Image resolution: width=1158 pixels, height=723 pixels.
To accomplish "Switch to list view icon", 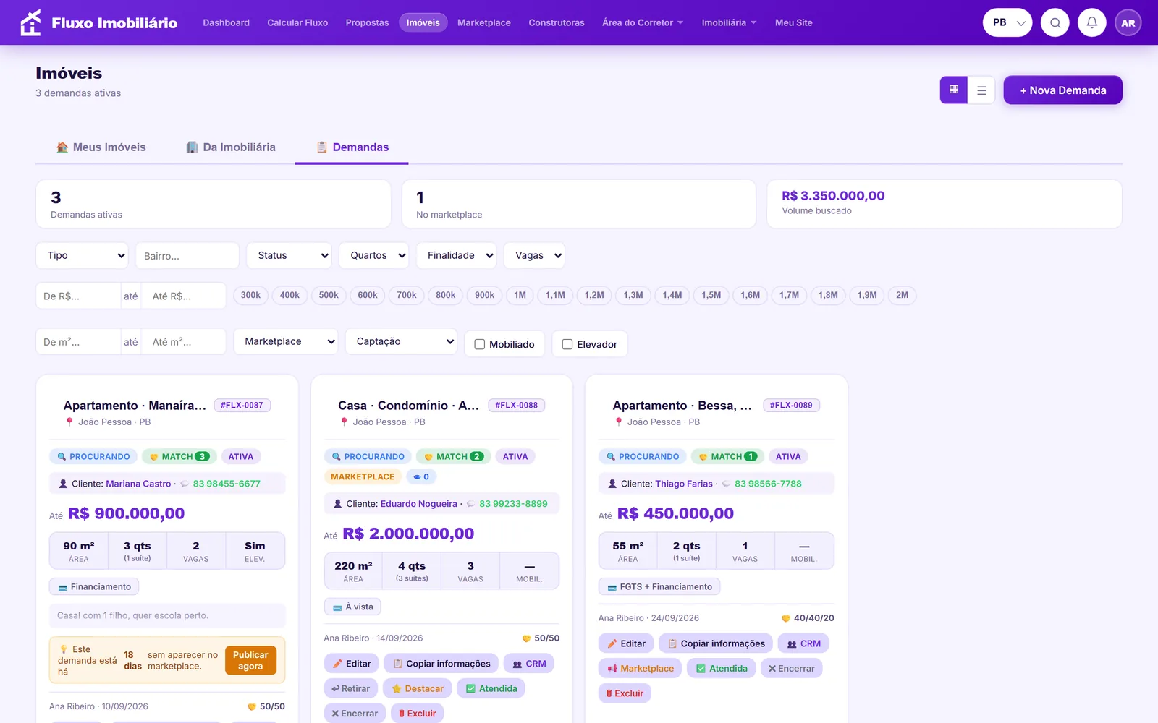I will click(x=981, y=90).
